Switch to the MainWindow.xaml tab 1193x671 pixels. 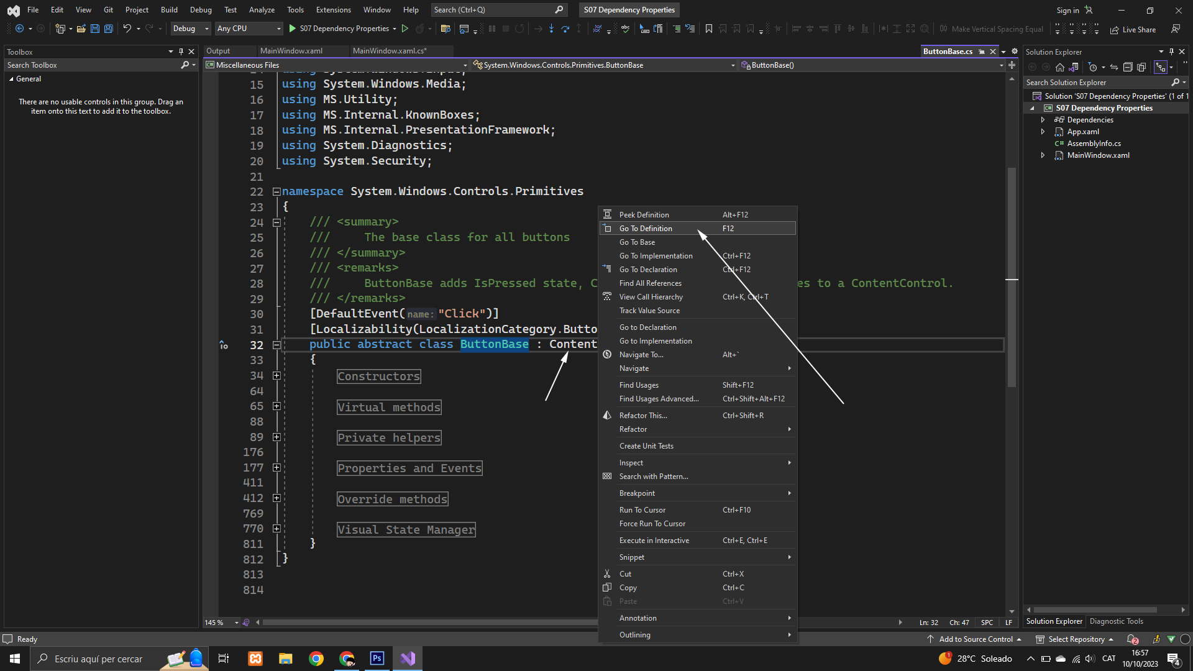(291, 51)
